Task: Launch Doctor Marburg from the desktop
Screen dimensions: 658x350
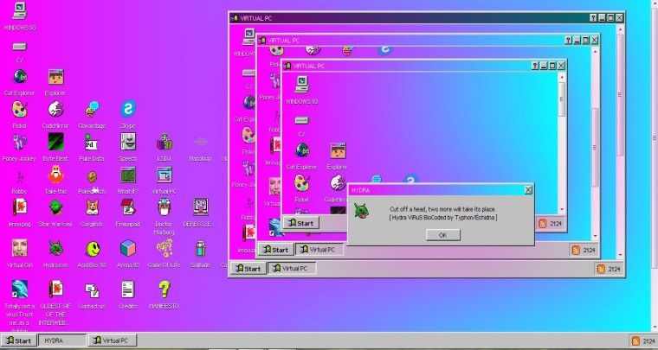Action: point(164,207)
